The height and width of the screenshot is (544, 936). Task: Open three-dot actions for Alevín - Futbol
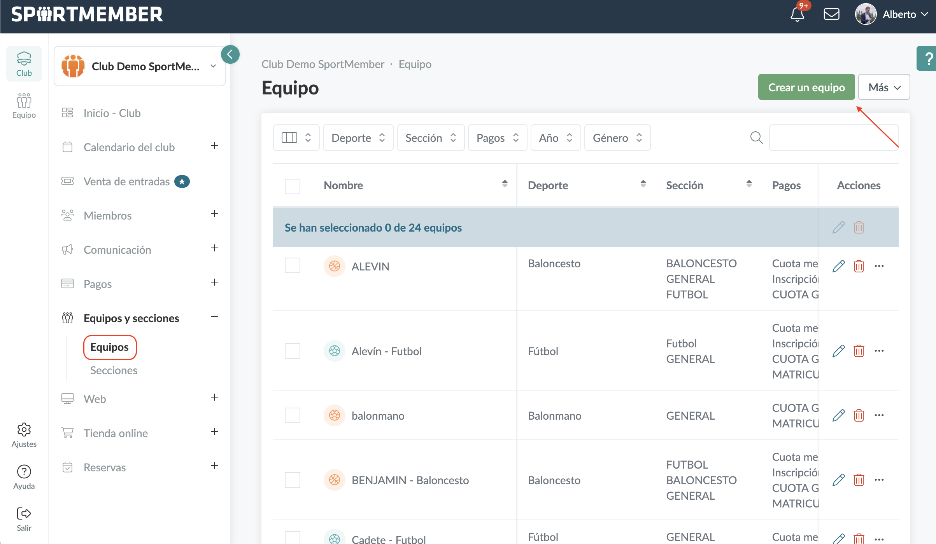pos(879,351)
